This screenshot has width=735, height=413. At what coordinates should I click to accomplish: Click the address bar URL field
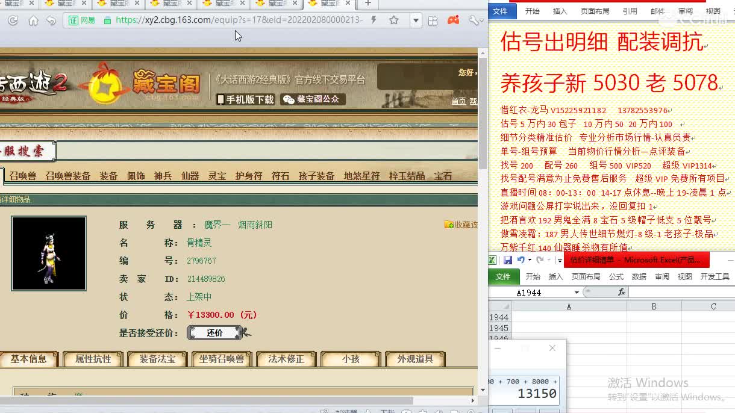(x=239, y=20)
